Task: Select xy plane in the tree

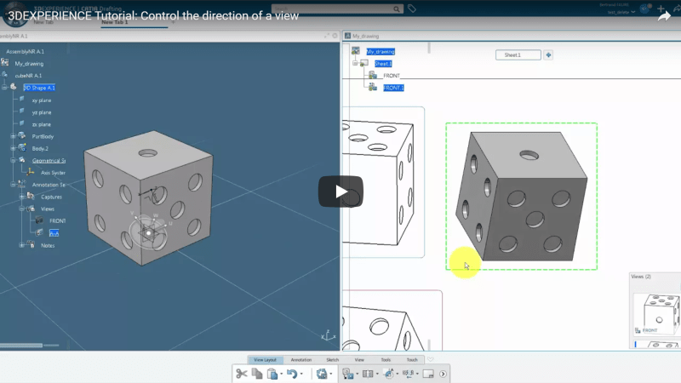Action: coord(42,100)
